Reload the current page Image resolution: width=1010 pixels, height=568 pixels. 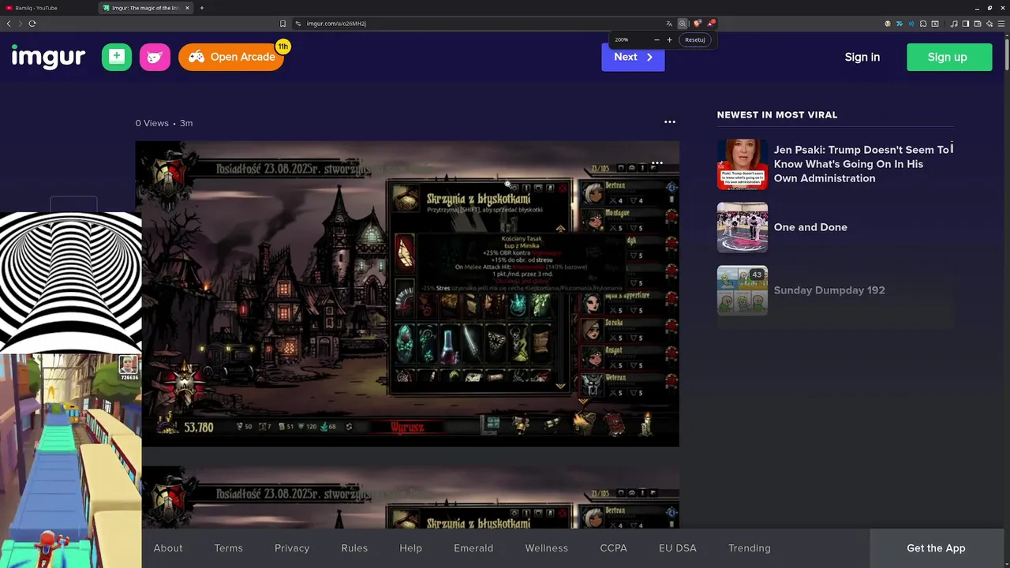pos(32,24)
